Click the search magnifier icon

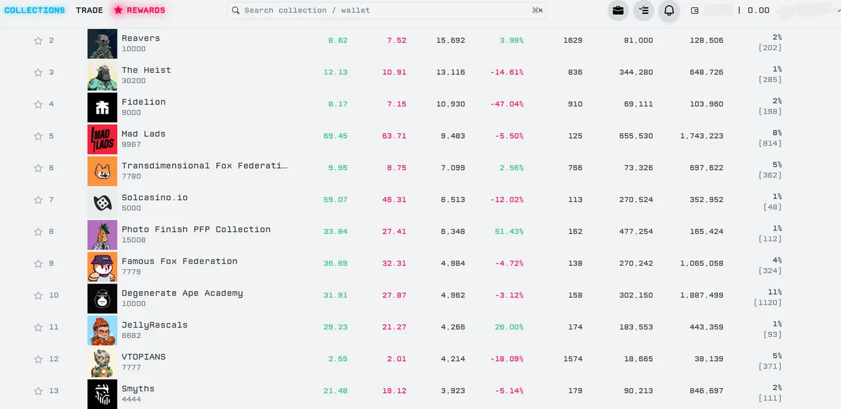click(236, 11)
